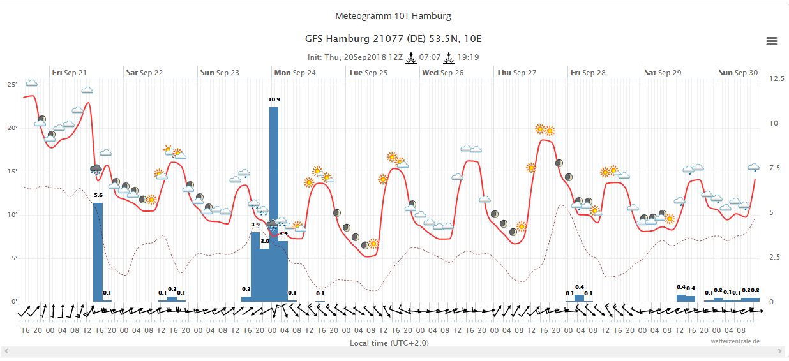The width and height of the screenshot is (789, 361).
Task: Select the drizzle cloud icon at chart's far right
Action: 754,168
